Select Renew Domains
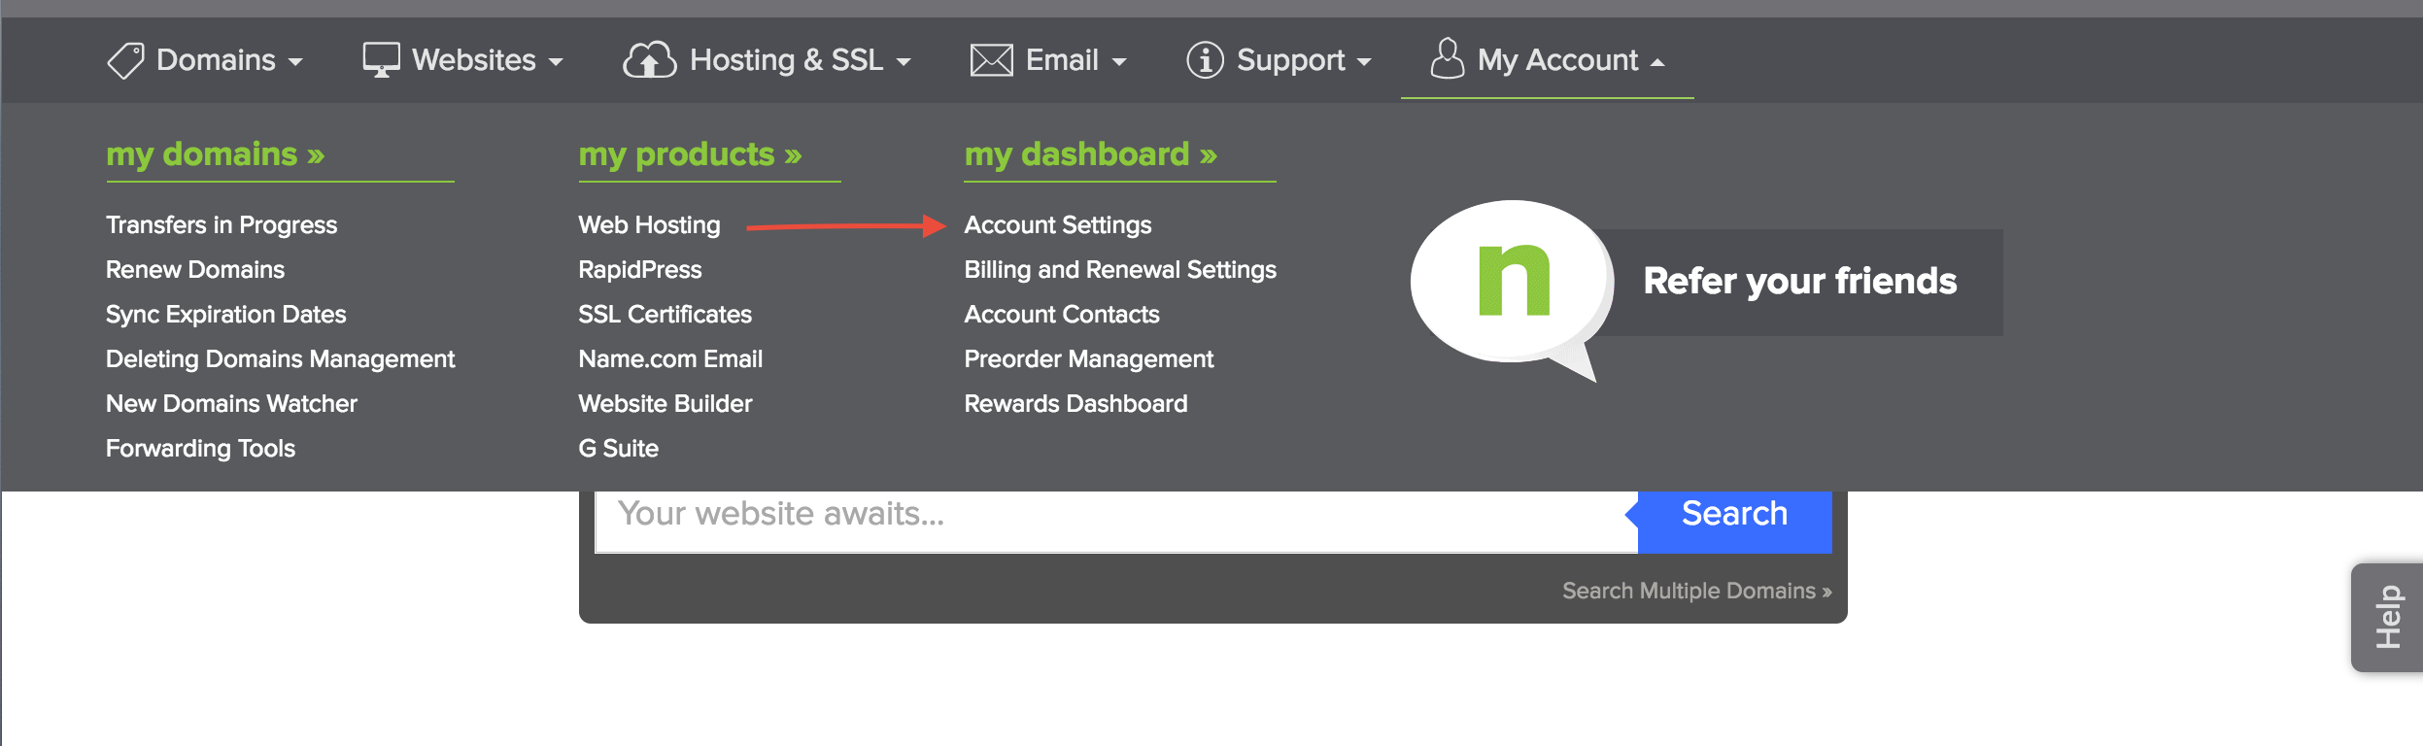The image size is (2423, 746). click(195, 270)
